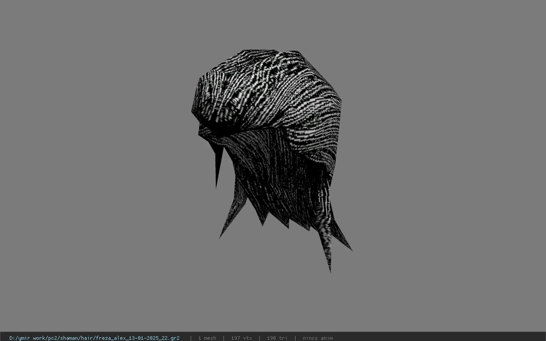Click the file path freza_alex_13-01-2025_22.gr2
Screen dimensions: 546x341
[94, 338]
